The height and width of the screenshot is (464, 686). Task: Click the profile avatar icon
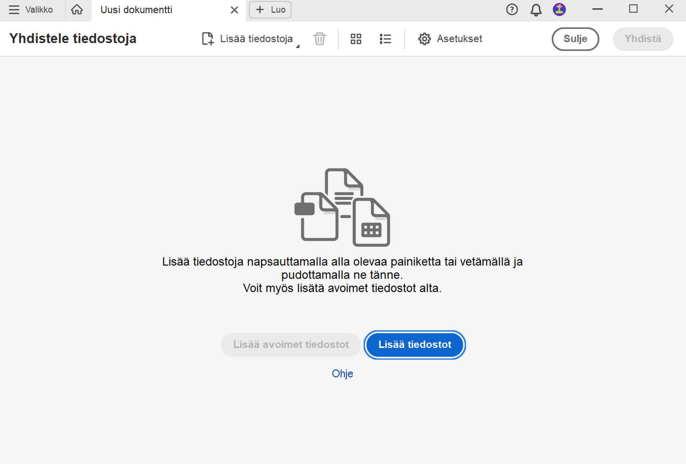(x=559, y=10)
